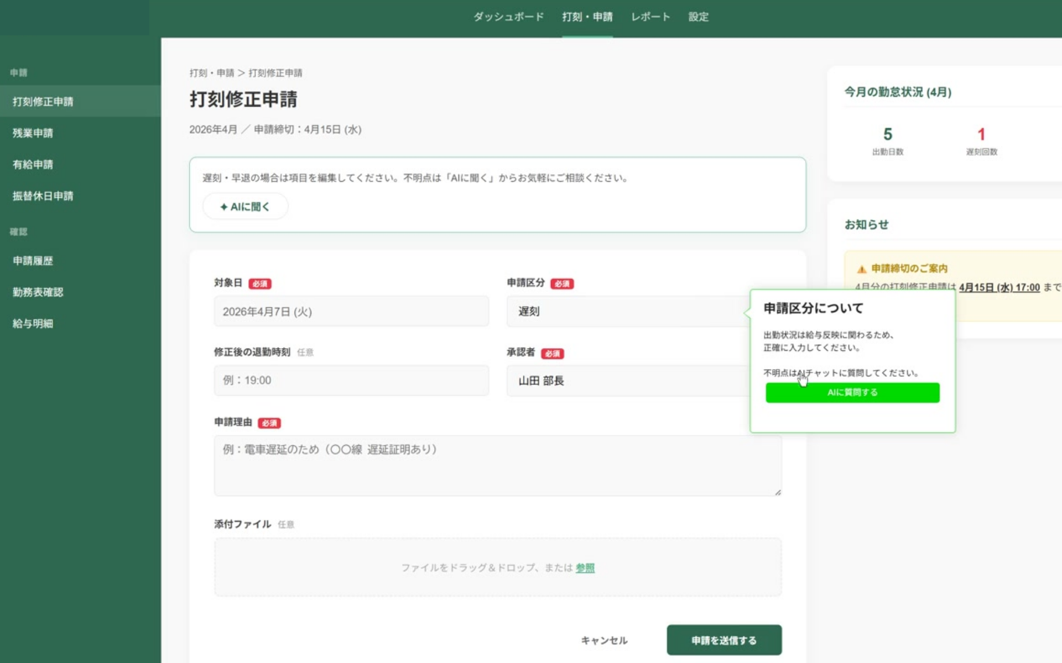Click the 参照 file browse link
Image resolution: width=1062 pixels, height=663 pixels.
[x=585, y=568]
